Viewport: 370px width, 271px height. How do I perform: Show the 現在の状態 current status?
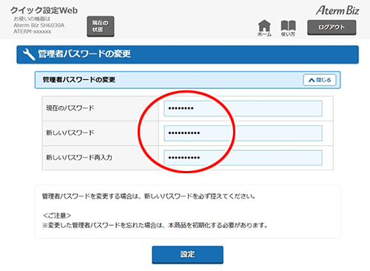point(101,27)
